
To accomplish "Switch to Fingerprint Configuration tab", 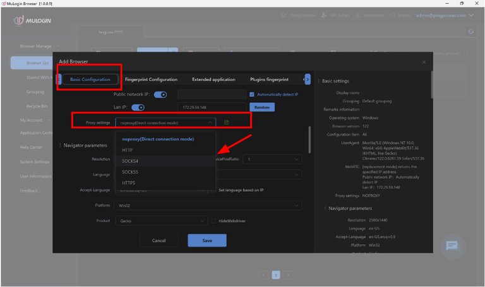I will [151, 79].
